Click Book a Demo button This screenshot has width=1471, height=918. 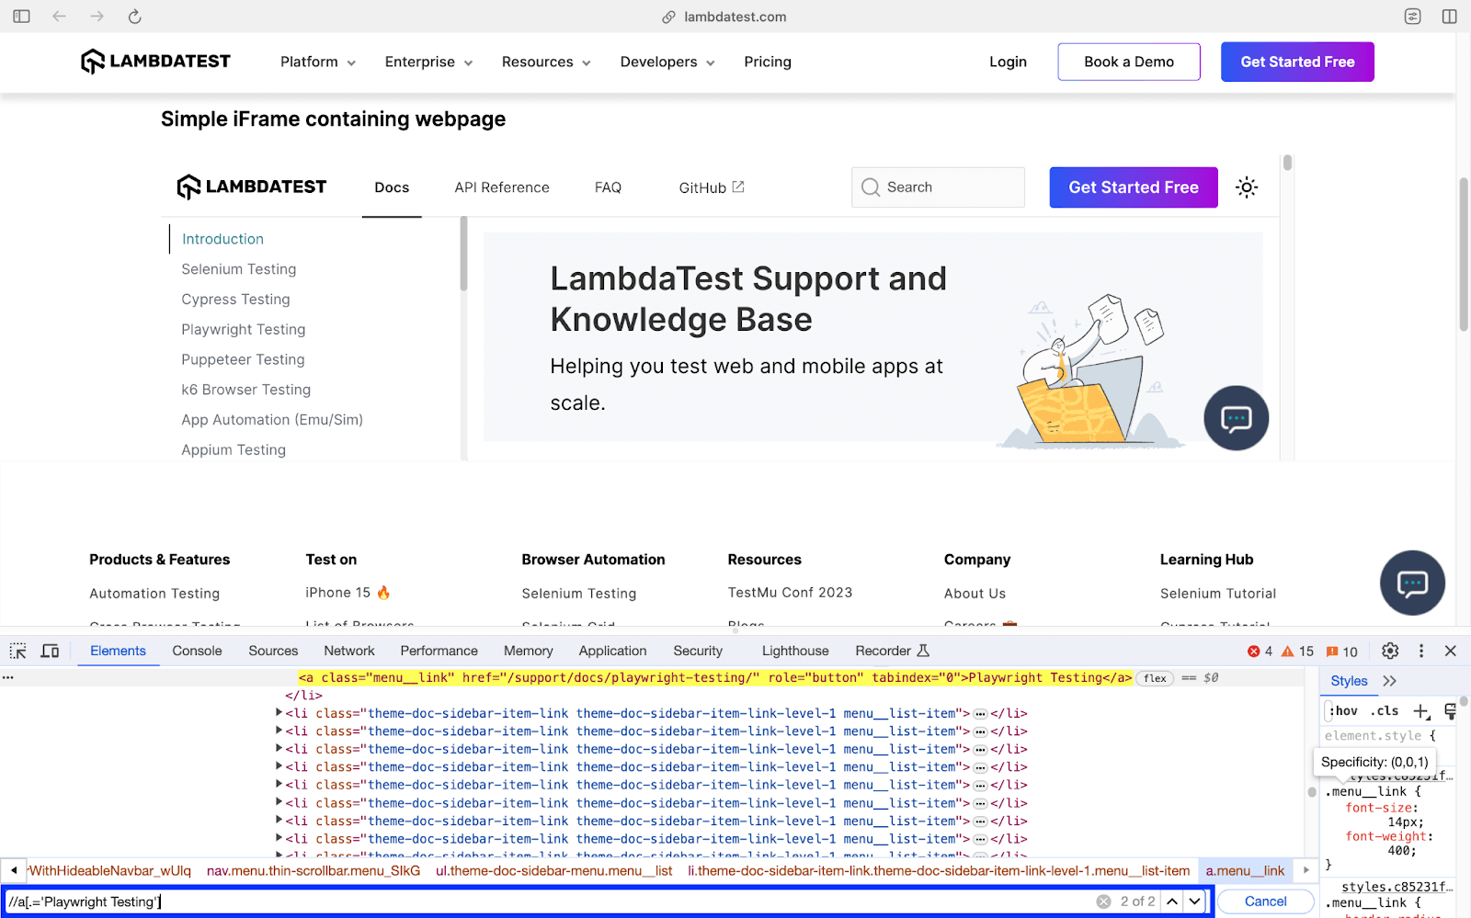[x=1129, y=62]
